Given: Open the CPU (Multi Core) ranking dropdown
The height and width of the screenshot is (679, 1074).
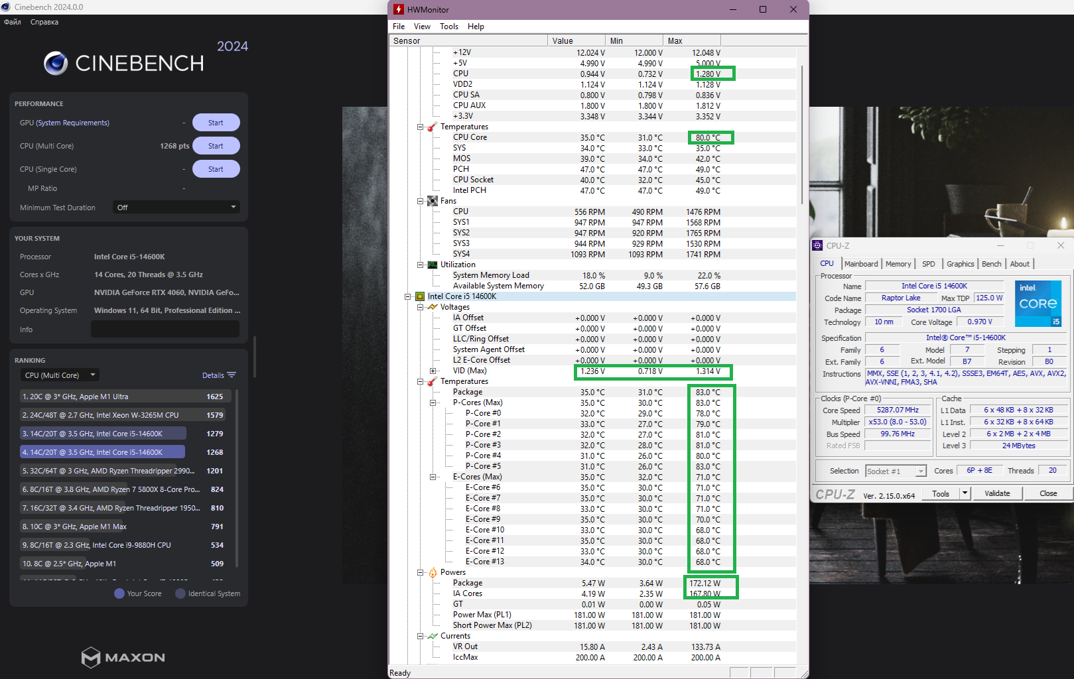Looking at the screenshot, I should [60, 375].
